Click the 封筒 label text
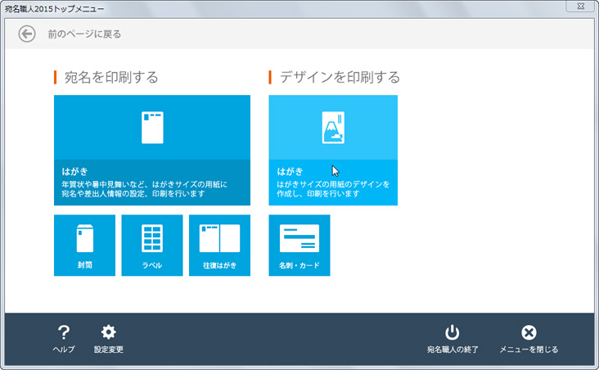599x370 pixels. click(84, 266)
